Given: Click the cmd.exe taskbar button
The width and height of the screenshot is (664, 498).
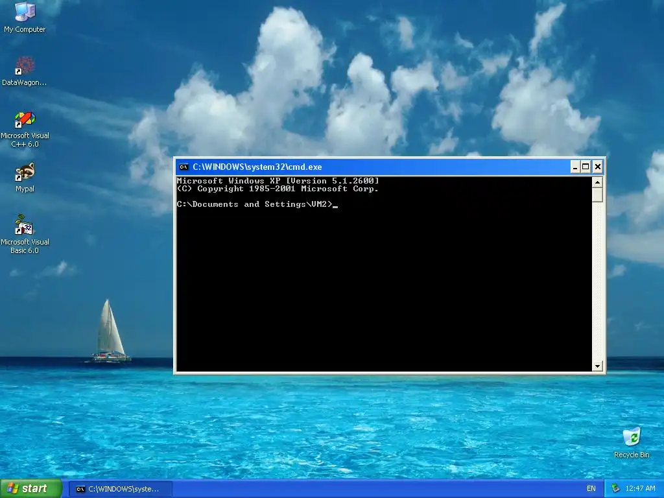Looking at the screenshot, I should (x=120, y=489).
